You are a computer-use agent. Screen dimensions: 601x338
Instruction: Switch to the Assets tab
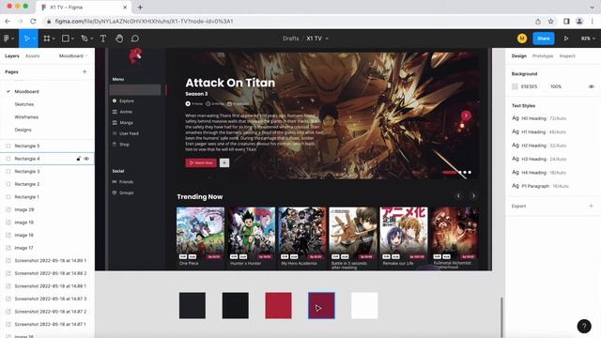(32, 56)
